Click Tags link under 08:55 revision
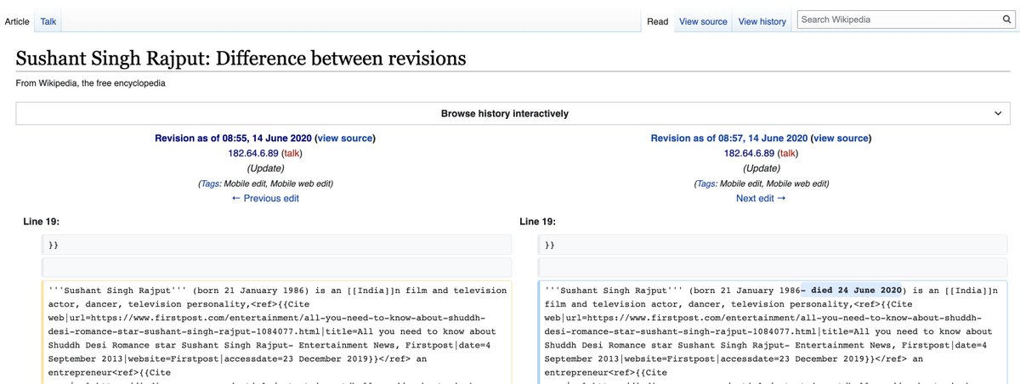Screen dimensions: 1020x384 210,184
